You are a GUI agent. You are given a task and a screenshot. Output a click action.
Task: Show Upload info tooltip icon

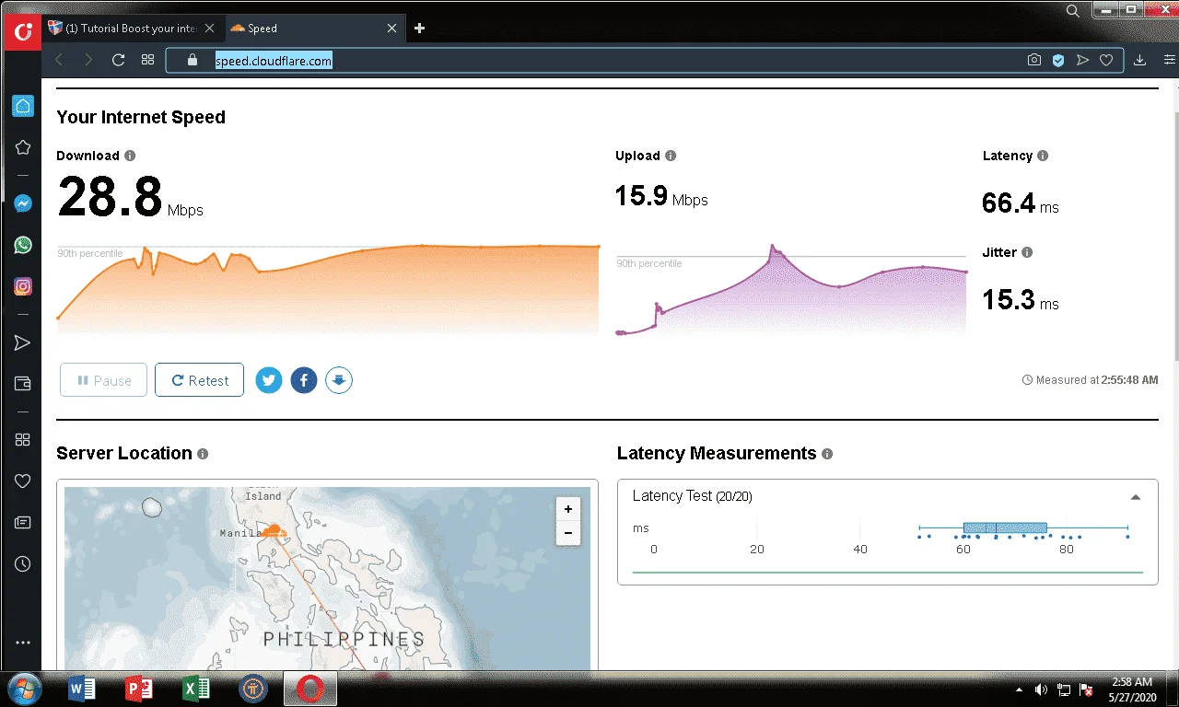[x=671, y=156]
